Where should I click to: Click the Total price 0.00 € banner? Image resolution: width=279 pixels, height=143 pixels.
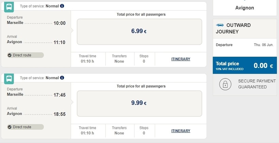(x=244, y=66)
